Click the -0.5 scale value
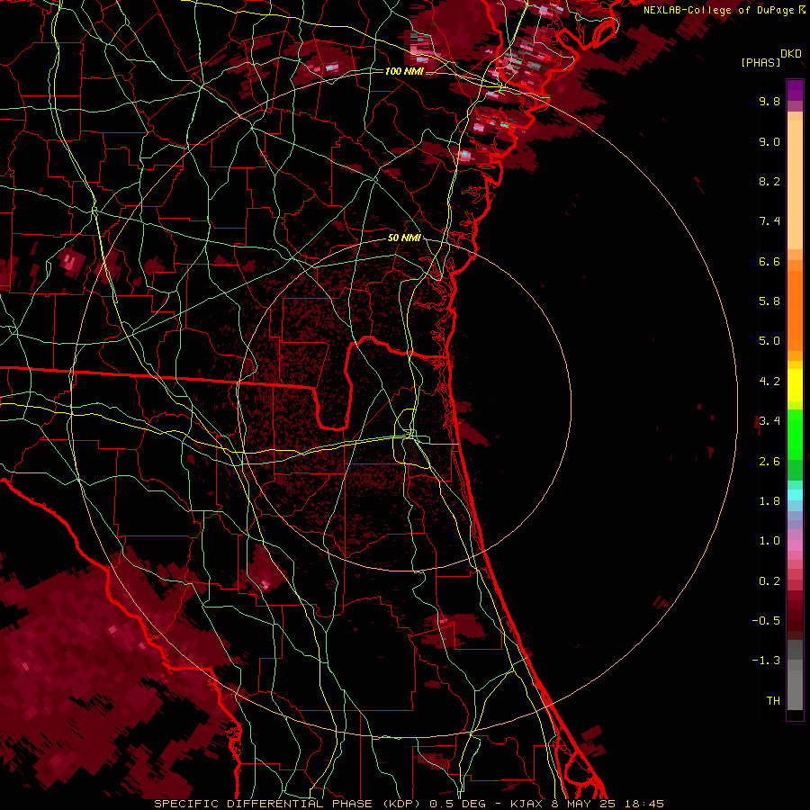Screen dimensions: 810x810 pos(766,621)
